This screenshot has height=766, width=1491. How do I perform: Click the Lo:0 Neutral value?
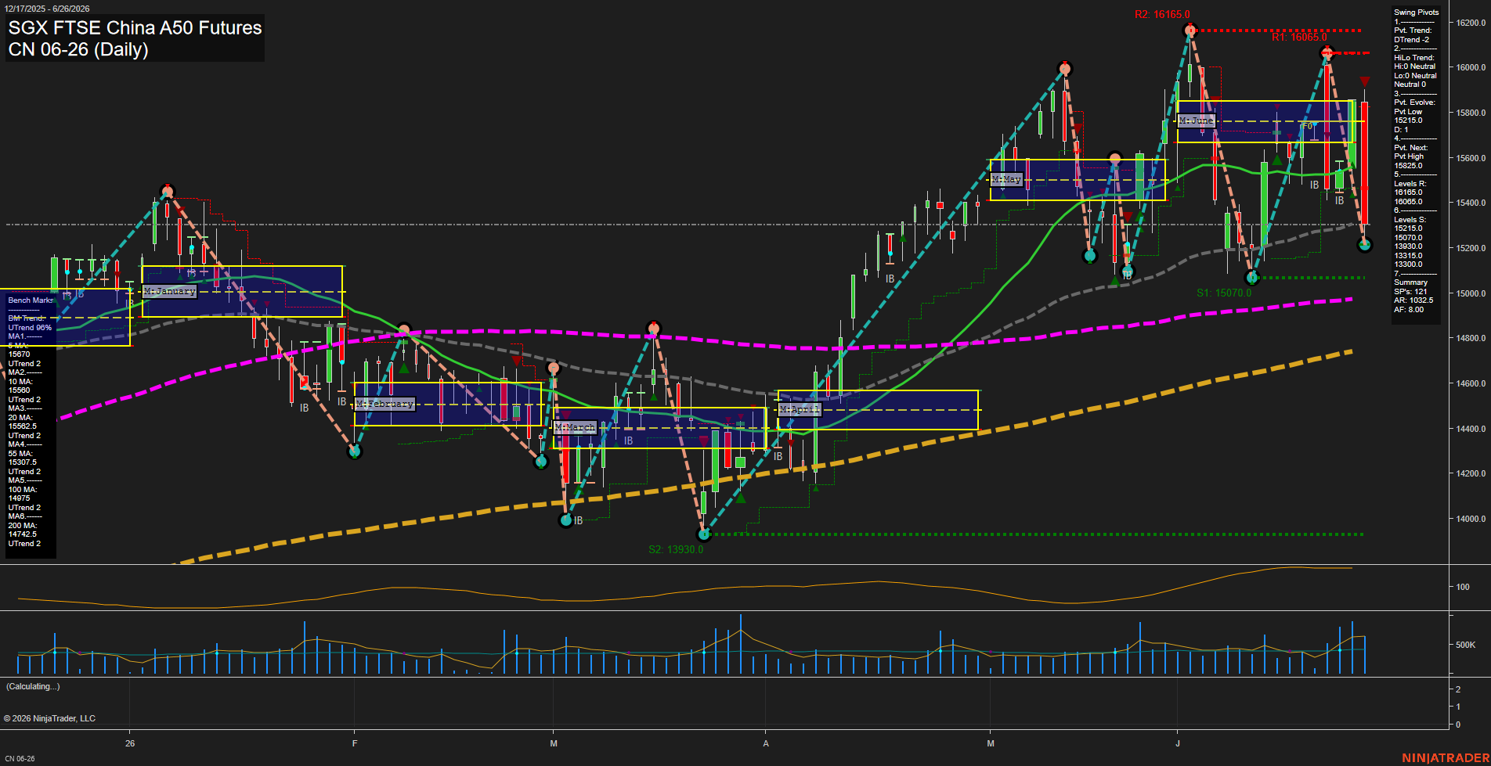(x=1415, y=76)
